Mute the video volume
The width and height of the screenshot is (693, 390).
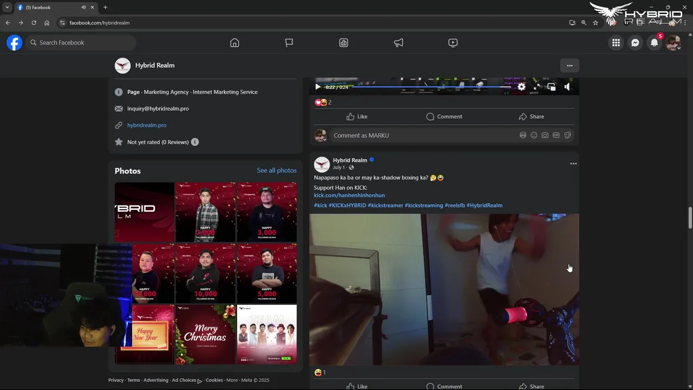567,87
